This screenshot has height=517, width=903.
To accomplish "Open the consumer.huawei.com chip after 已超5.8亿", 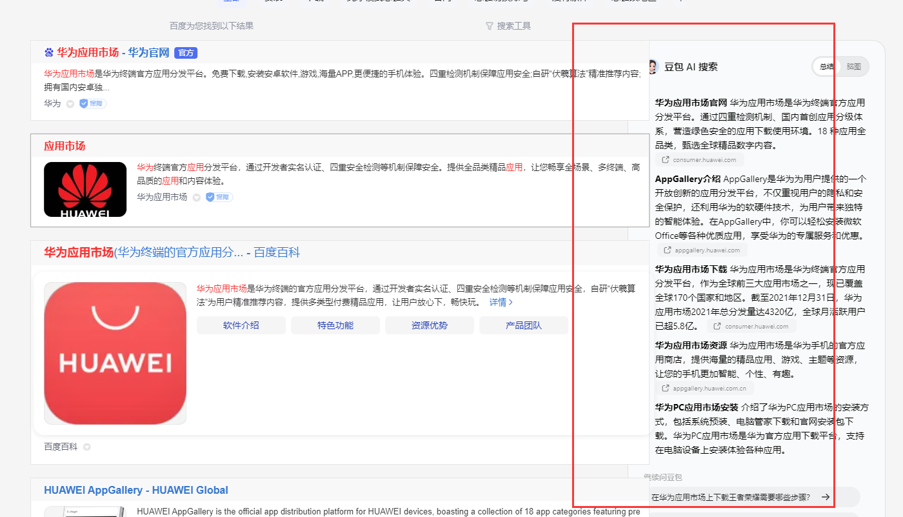I will tap(751, 326).
